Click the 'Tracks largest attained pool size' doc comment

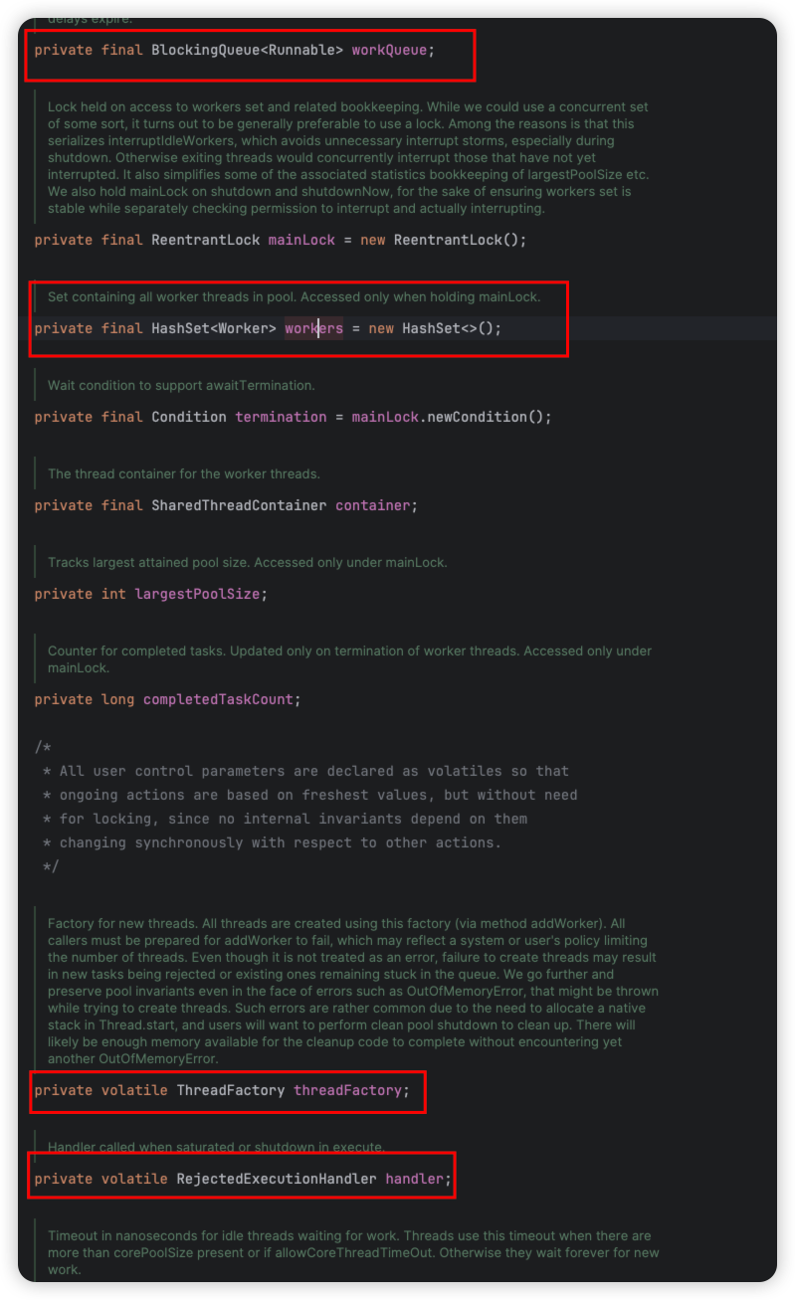247,562
